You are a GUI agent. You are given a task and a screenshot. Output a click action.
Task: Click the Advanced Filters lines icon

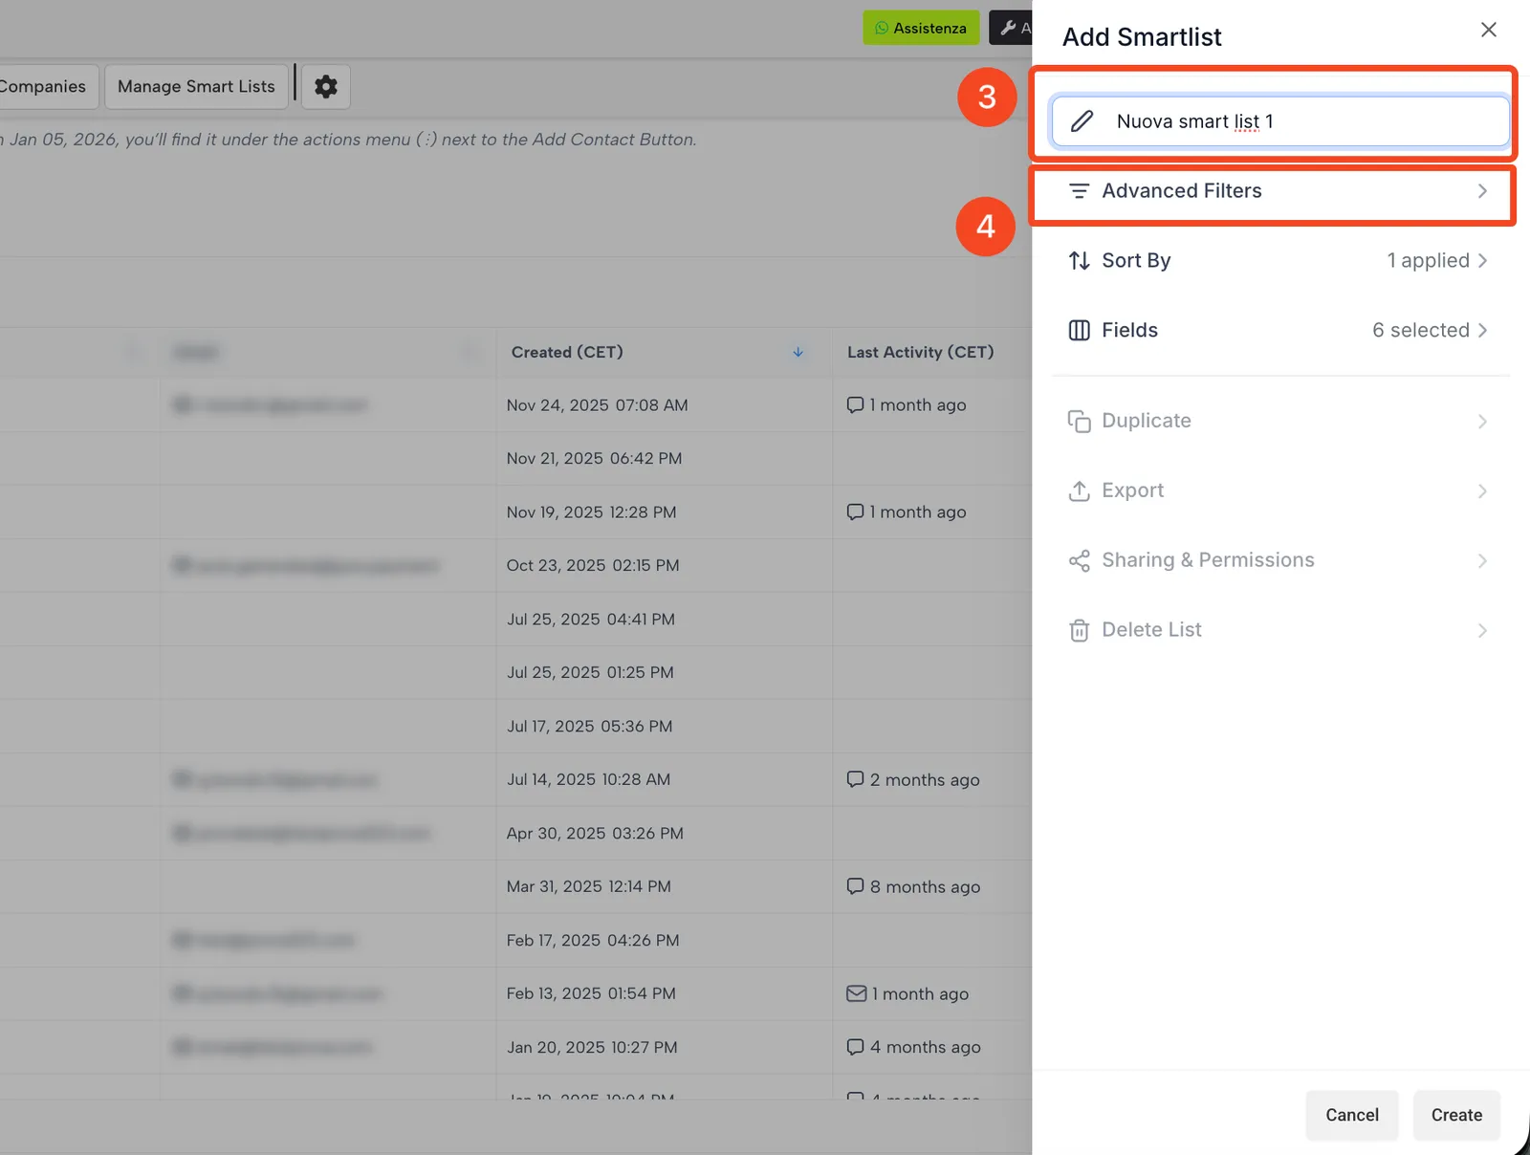click(1079, 191)
